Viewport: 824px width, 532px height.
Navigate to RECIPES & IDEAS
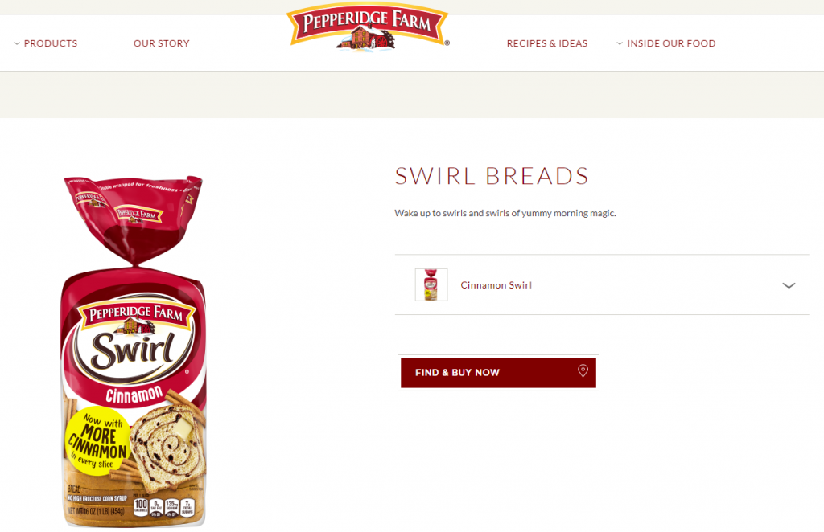click(547, 43)
